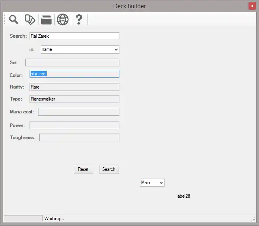Open the card box collection icon

click(46, 20)
